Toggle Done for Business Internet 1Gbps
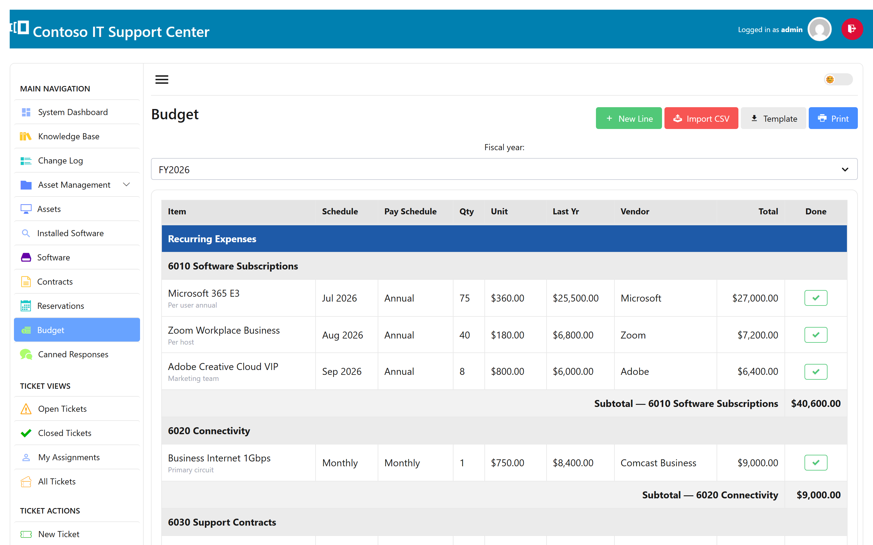The width and height of the screenshot is (873, 545). (816, 462)
